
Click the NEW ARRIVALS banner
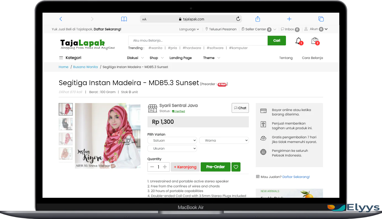click(x=289, y=193)
